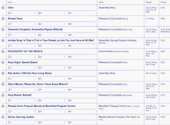
Task: Click the ticket icon for Toussaint Douglass
Action: (x=39, y=35)
